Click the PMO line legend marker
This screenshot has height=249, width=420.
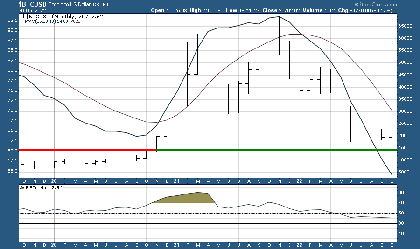point(22,21)
